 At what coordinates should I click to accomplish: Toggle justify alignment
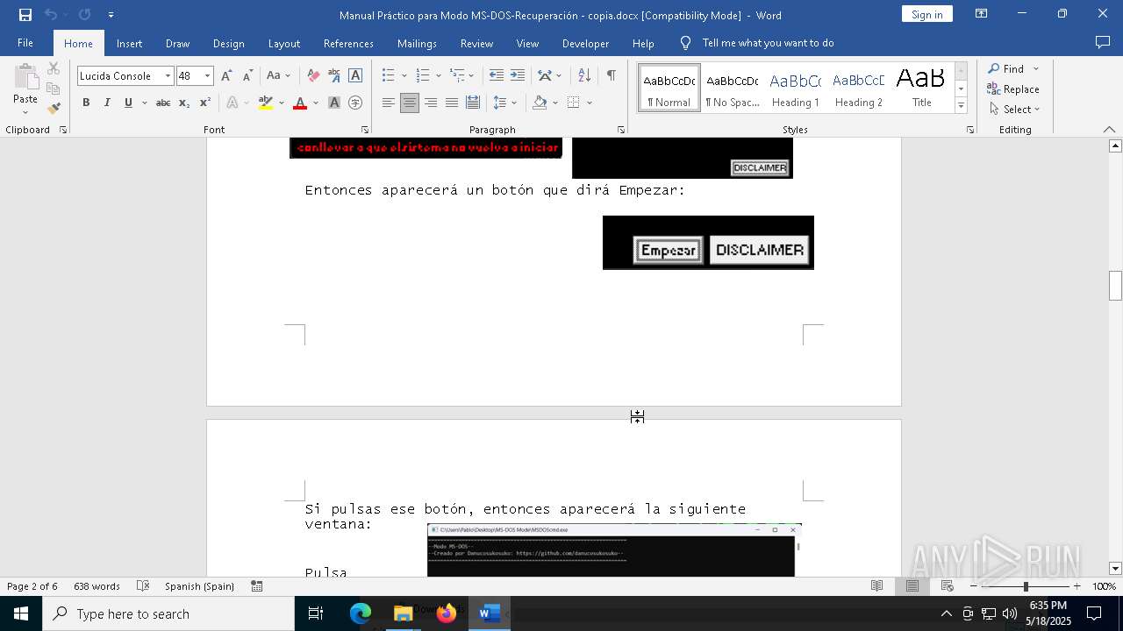[452, 103]
